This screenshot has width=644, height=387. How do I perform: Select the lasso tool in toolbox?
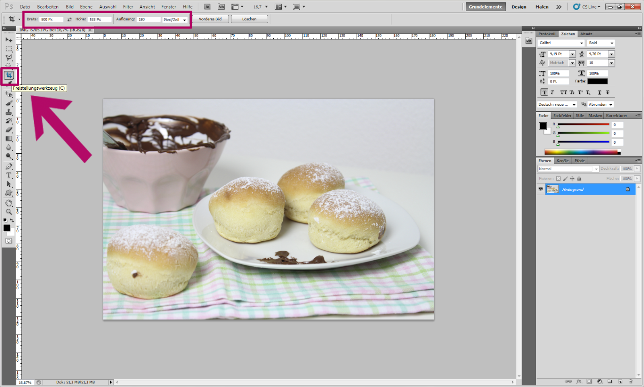click(9, 58)
